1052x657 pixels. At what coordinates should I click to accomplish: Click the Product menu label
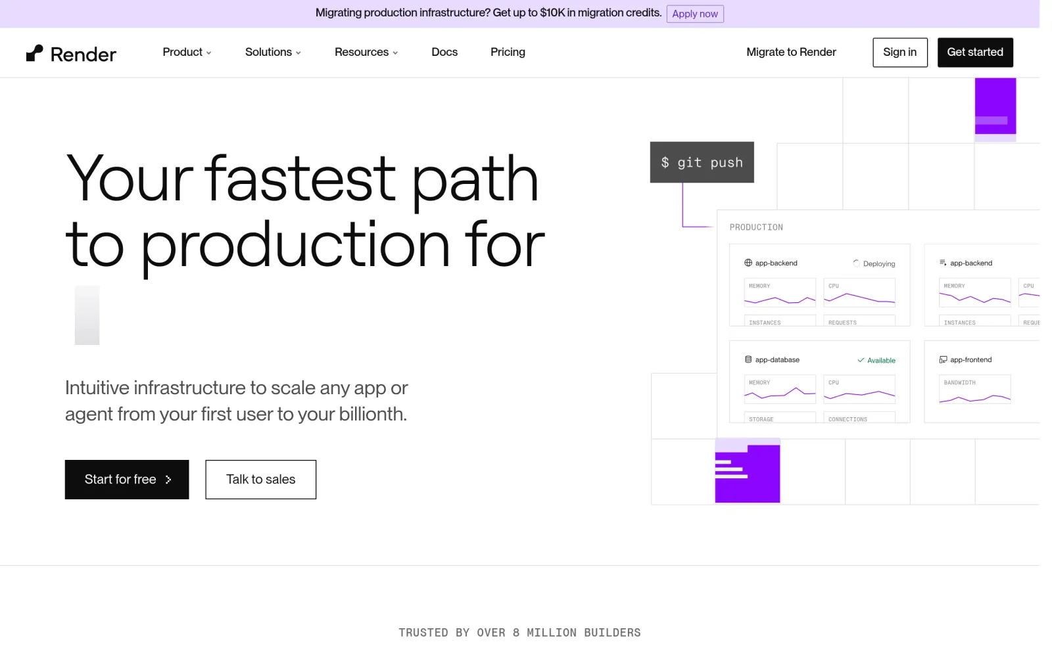click(x=182, y=52)
